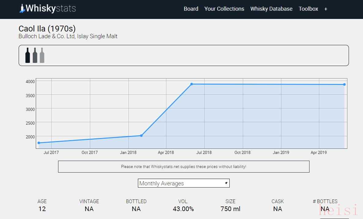This screenshot has width=363, height=219.
Task: Click the last data point on the chart's right edge
Action: [x=344, y=85]
